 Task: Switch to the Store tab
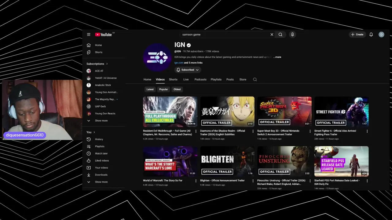[x=243, y=79]
